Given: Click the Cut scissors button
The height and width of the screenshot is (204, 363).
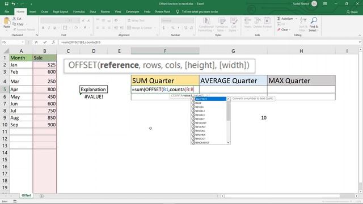Looking at the screenshot, I should pos(17,19).
